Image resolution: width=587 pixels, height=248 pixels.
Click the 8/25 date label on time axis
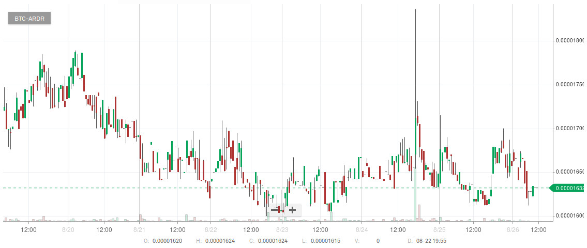coord(439,229)
